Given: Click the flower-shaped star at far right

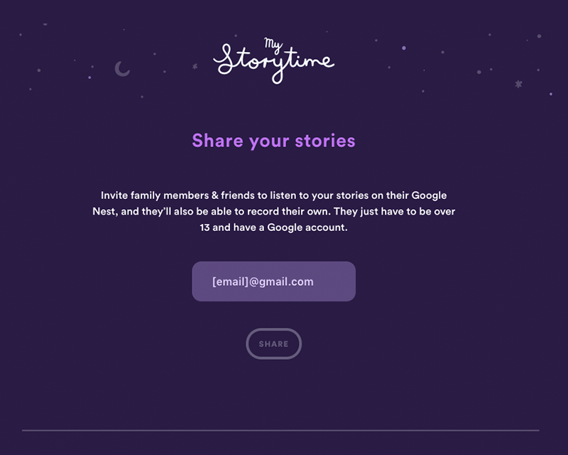Looking at the screenshot, I should [518, 84].
